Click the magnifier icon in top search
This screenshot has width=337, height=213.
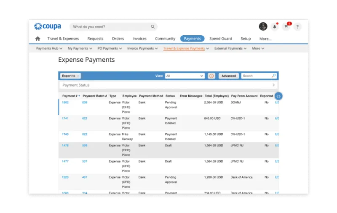click(x=152, y=26)
